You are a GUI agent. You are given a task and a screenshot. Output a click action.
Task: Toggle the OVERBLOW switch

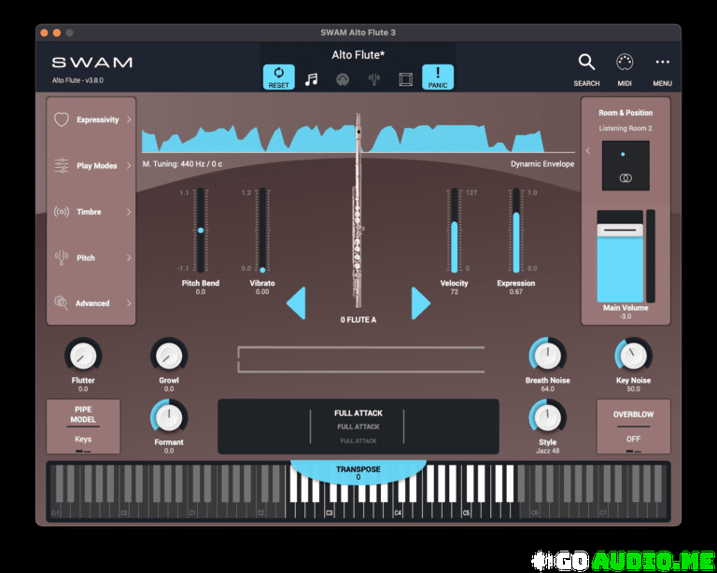tap(633, 426)
